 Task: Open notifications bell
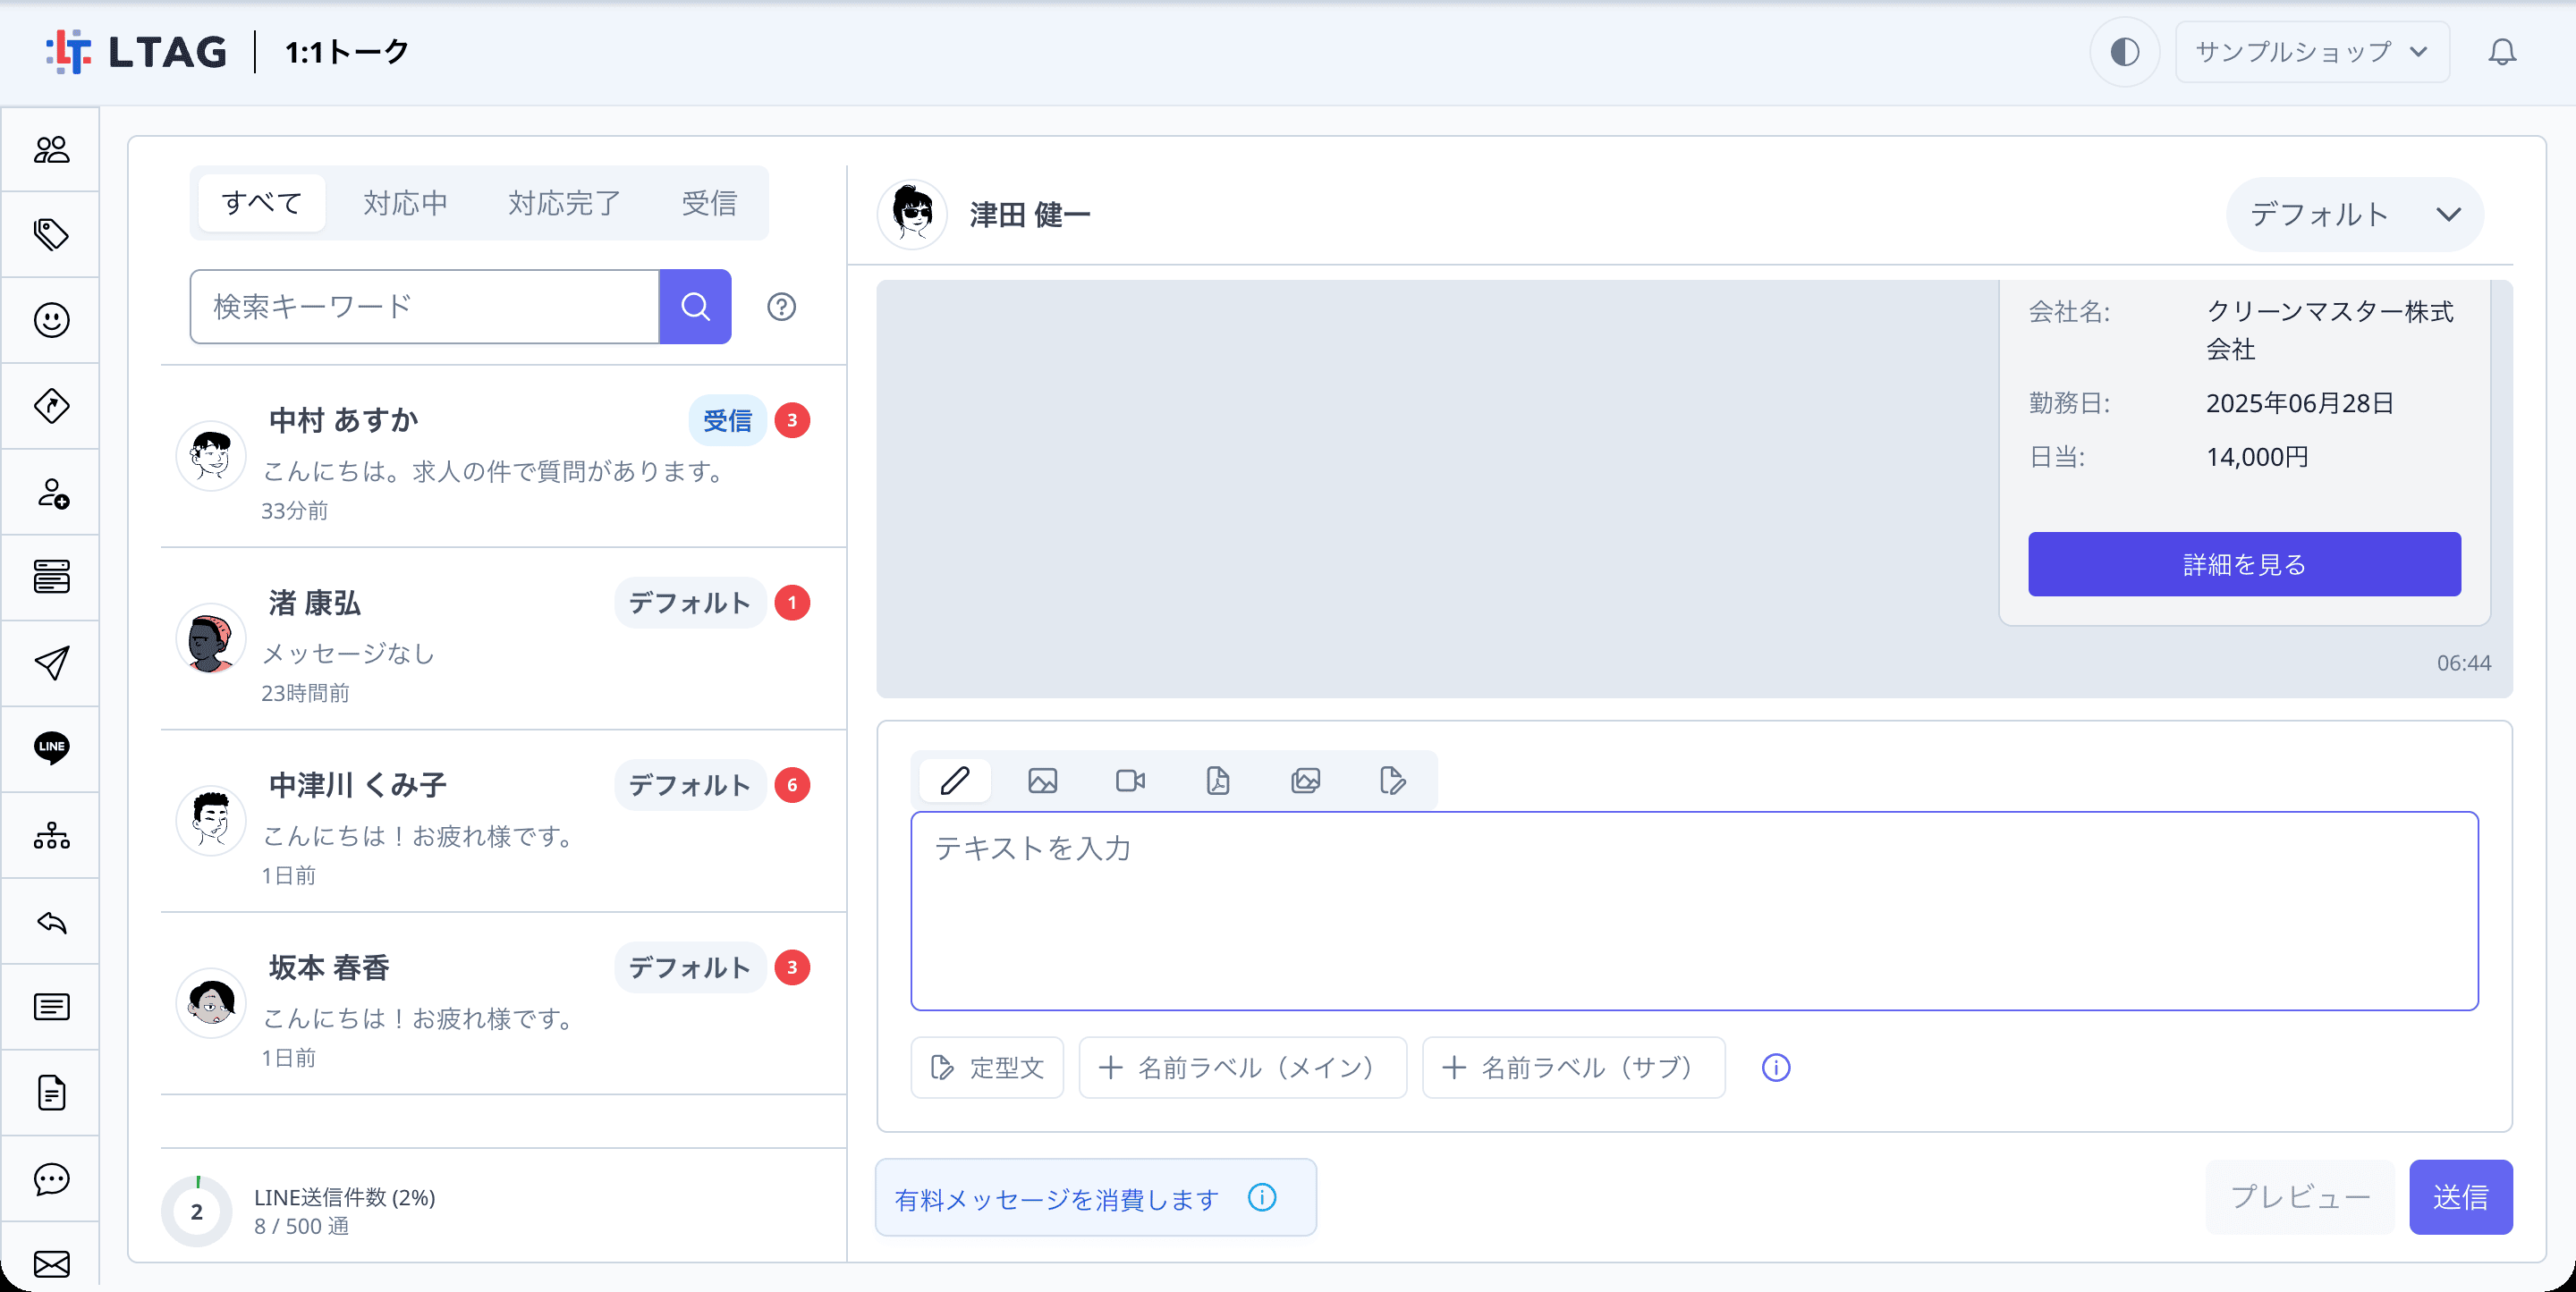tap(2501, 52)
